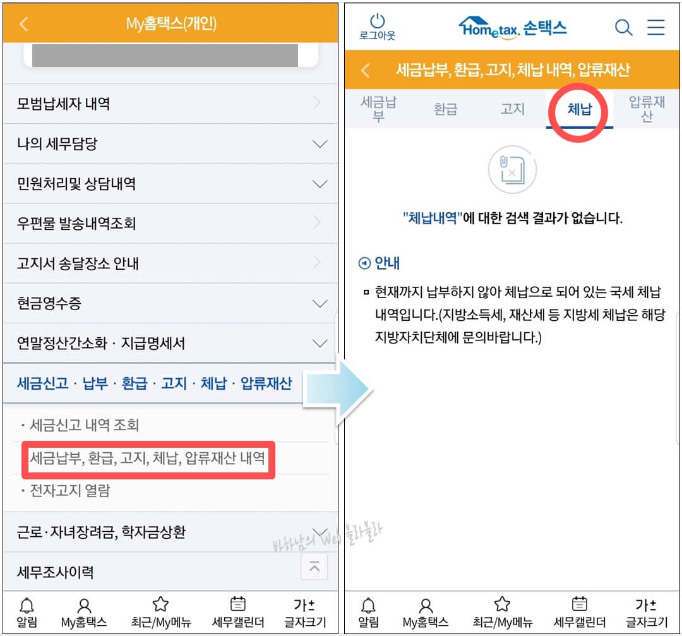Expand the 현금영수증 section
The image size is (682, 636).
click(x=169, y=303)
